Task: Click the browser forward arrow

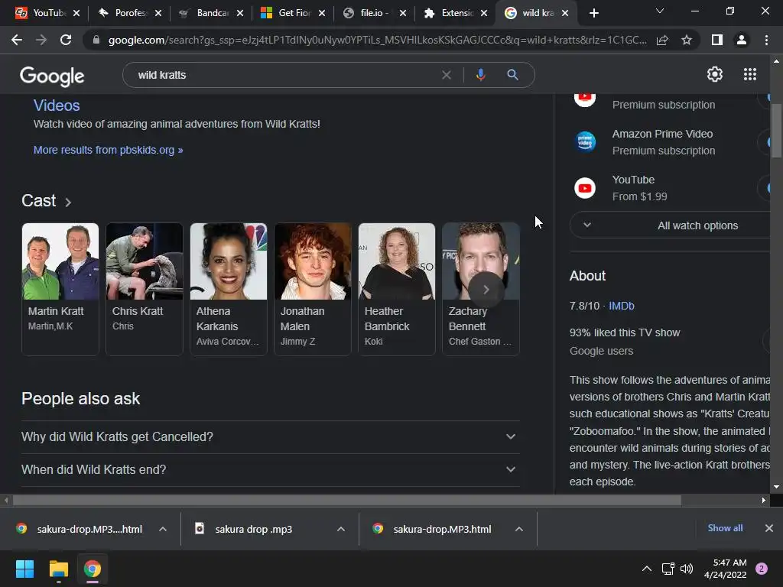Action: pyautogui.click(x=41, y=40)
